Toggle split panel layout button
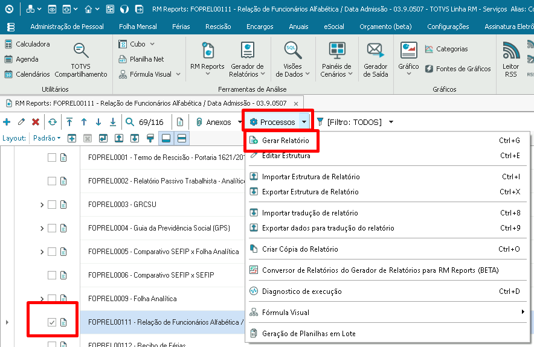 tap(182, 138)
